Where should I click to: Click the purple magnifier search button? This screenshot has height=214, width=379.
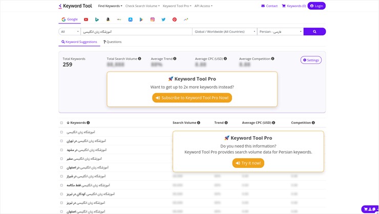[314, 32]
